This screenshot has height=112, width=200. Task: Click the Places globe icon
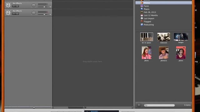[x=142, y=9]
